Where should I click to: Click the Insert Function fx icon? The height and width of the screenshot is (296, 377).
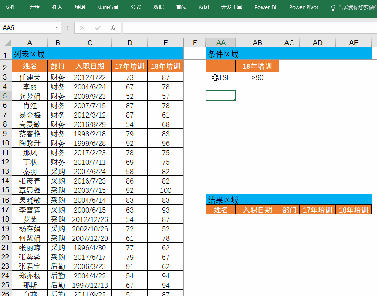pyautogui.click(x=113, y=27)
